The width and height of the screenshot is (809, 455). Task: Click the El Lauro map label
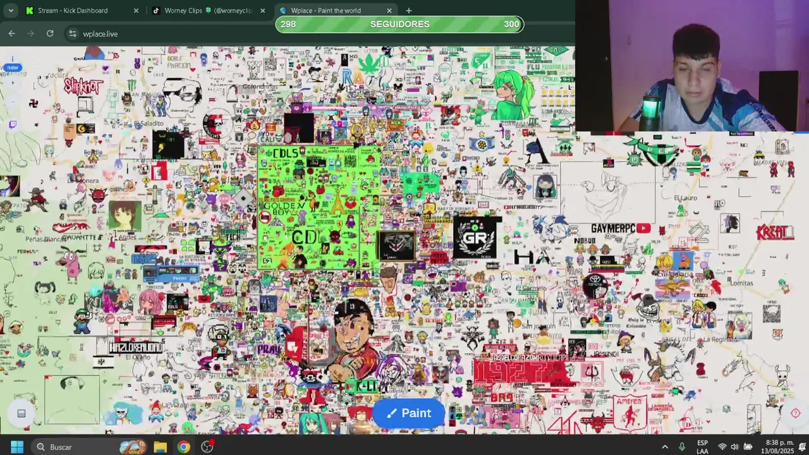[686, 198]
